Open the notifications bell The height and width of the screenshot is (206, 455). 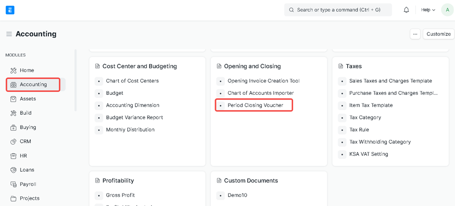pos(406,10)
